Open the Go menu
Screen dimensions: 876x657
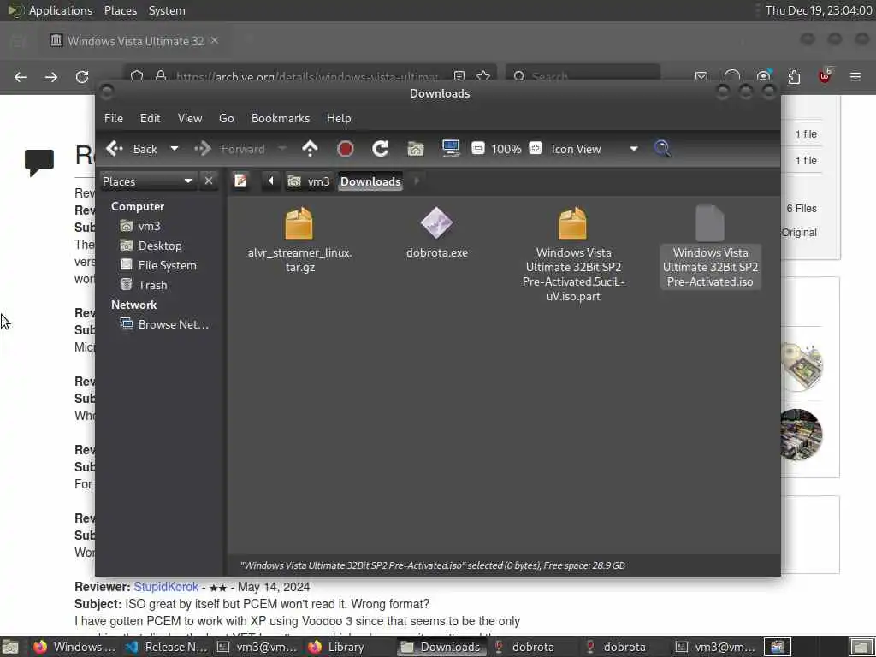click(226, 118)
